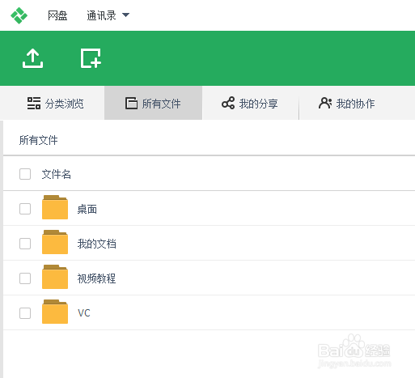The image size is (415, 378).
Task: Click the new folder icon
Action: coord(91,58)
